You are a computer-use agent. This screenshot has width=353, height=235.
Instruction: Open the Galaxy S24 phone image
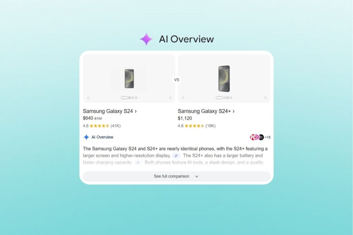point(129,79)
